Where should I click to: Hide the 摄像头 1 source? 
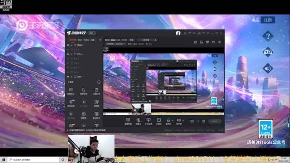(x=68, y=45)
